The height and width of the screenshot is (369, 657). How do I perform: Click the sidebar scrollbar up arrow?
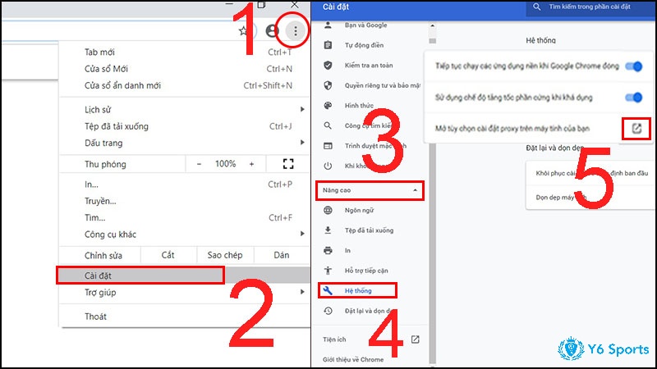tap(433, 26)
